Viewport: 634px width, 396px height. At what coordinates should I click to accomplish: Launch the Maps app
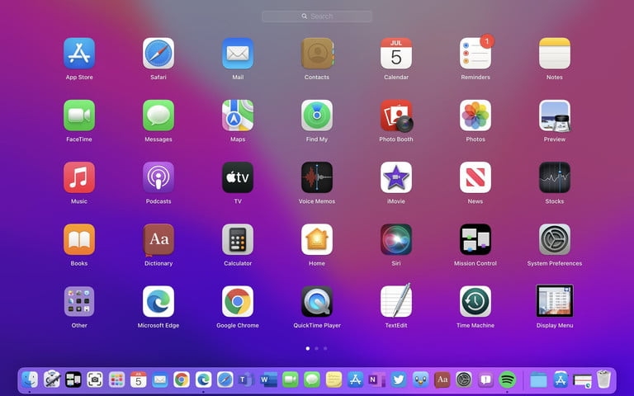click(x=238, y=115)
